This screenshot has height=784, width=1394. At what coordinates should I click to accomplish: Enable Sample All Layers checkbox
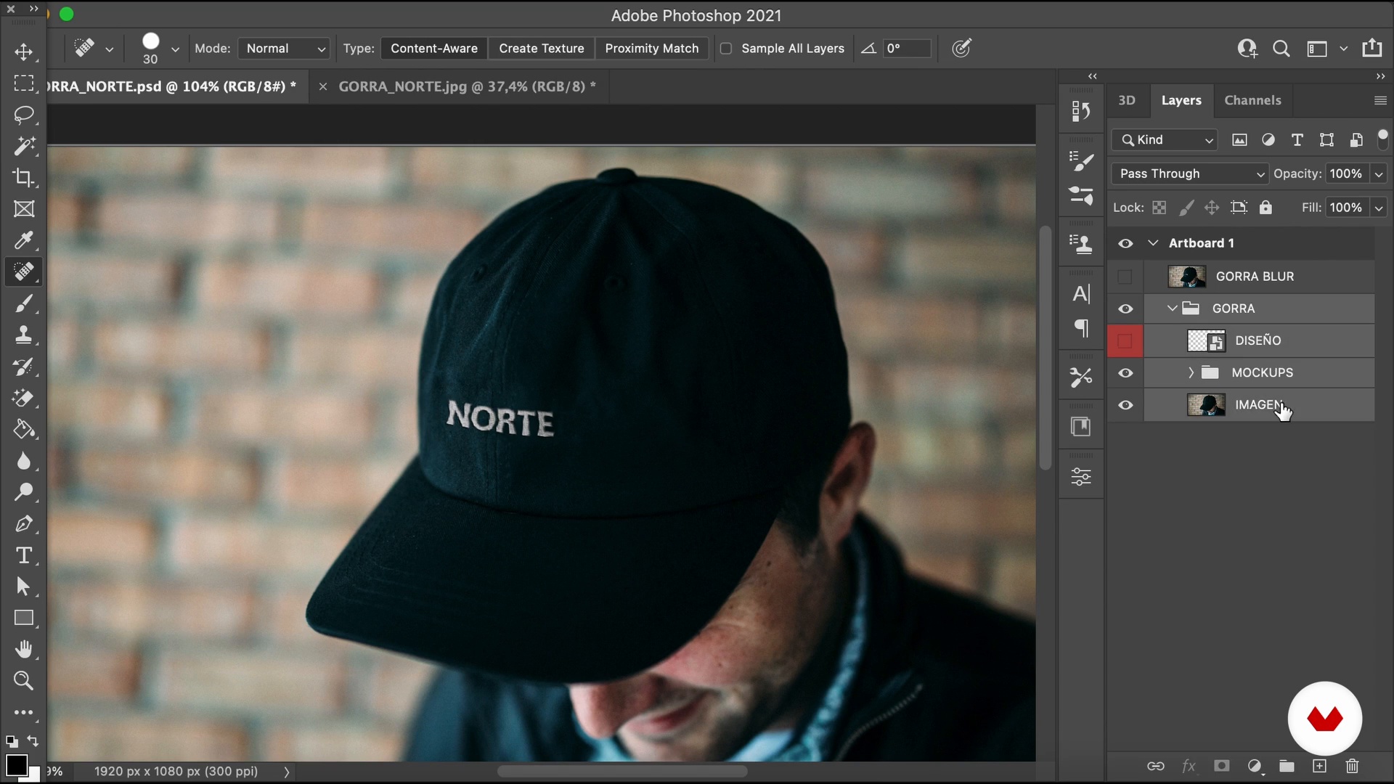click(x=725, y=49)
